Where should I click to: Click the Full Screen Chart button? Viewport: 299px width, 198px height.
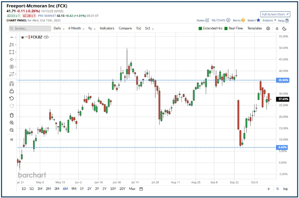click(275, 14)
